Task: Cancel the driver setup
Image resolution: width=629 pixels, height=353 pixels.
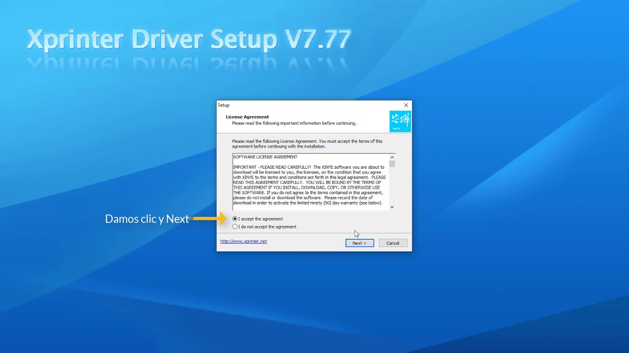Action: (x=393, y=243)
